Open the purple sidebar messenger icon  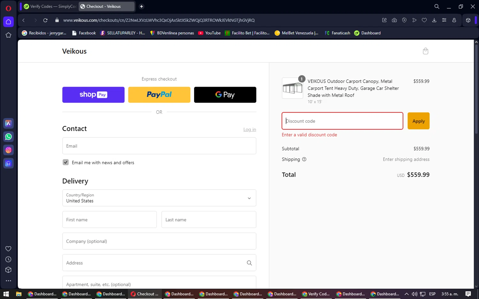8,163
